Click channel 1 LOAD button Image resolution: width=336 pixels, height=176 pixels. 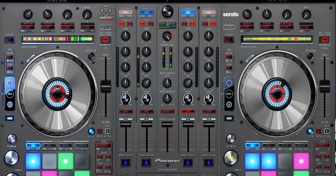coord(146,12)
